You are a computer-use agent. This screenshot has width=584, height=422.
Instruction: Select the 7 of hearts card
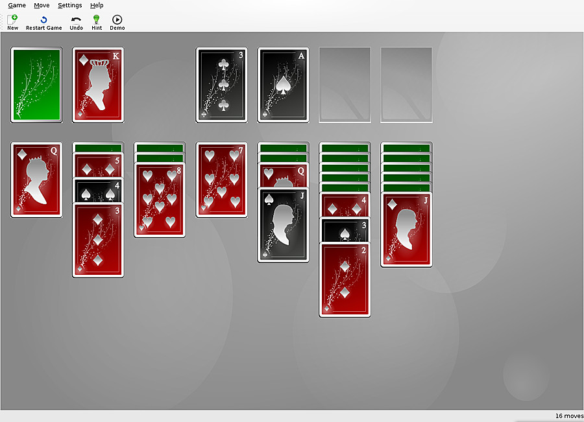222,180
